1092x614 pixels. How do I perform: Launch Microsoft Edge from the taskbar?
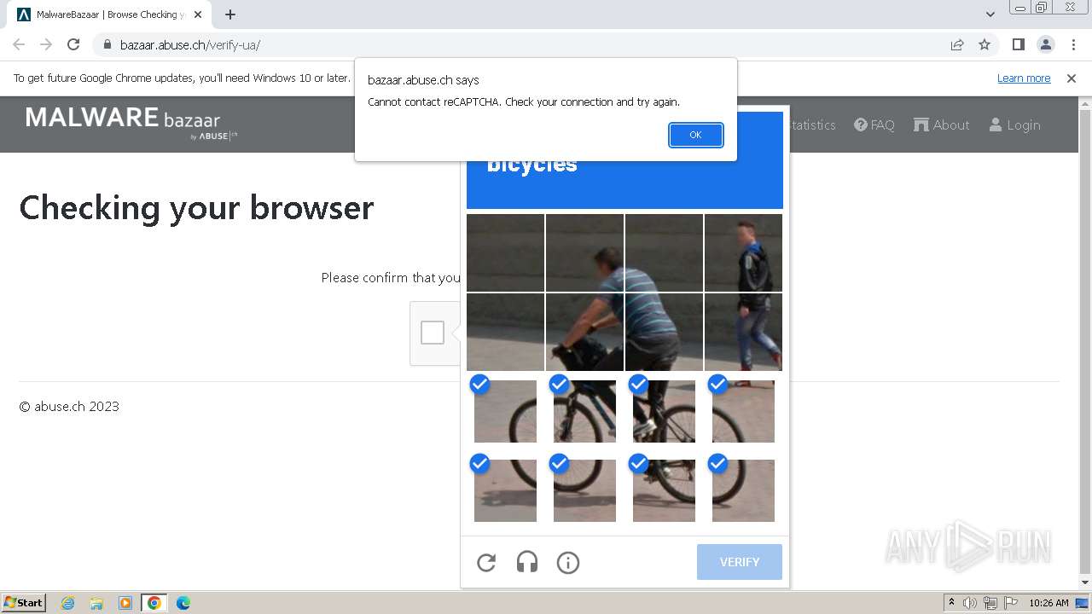click(x=183, y=603)
